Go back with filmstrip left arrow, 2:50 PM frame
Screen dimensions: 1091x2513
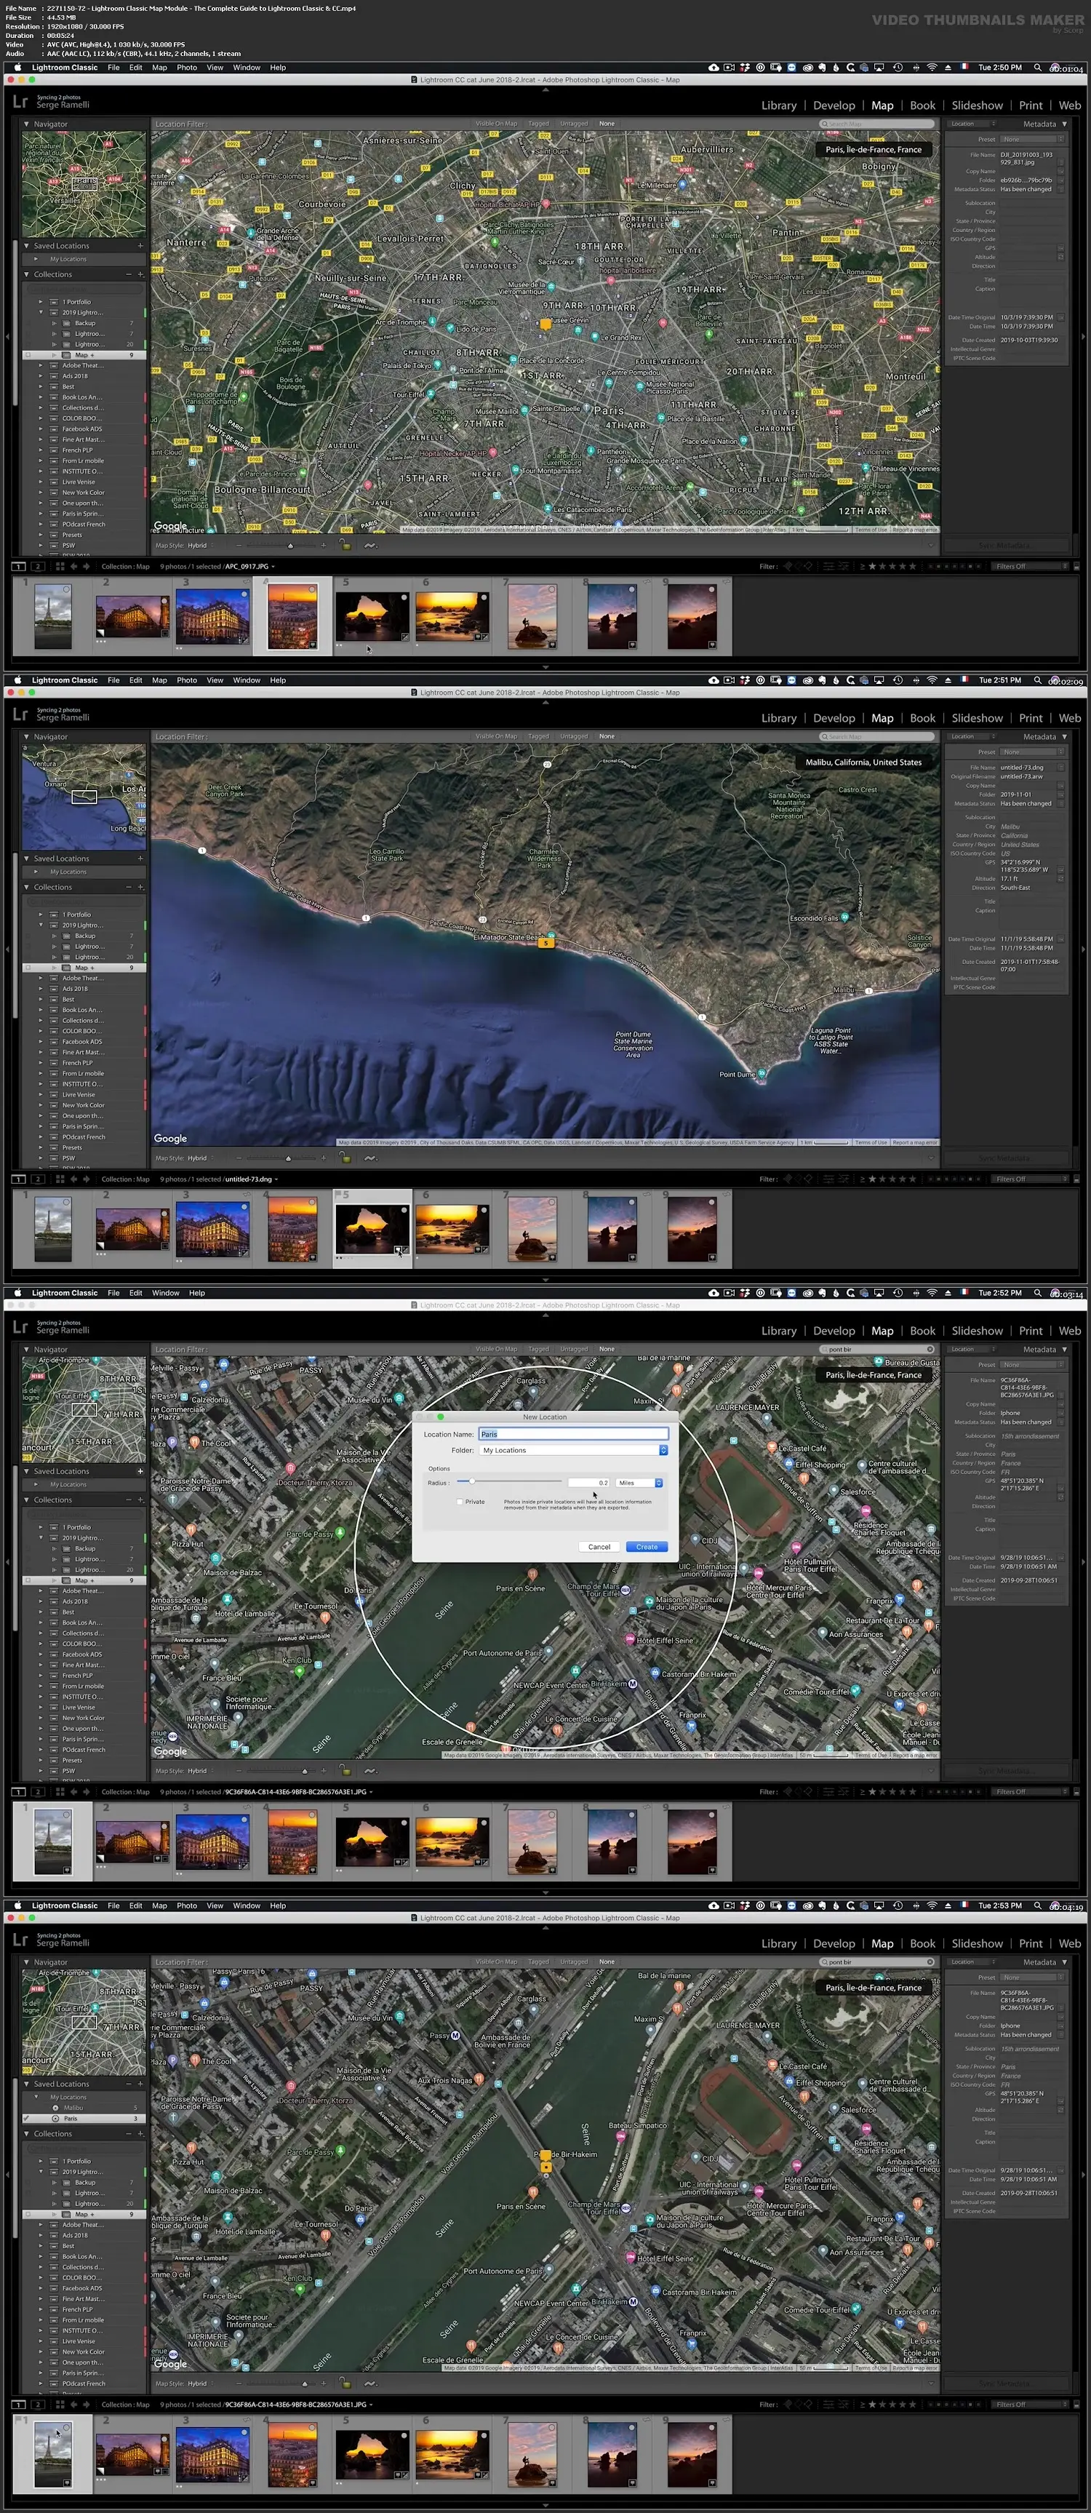(74, 566)
